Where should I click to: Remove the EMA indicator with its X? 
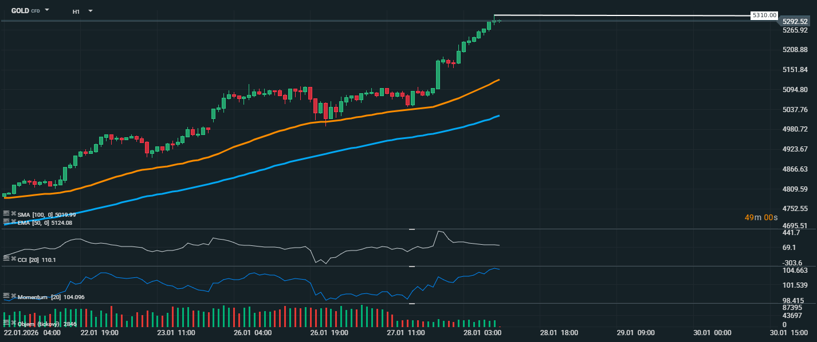[x=13, y=221]
